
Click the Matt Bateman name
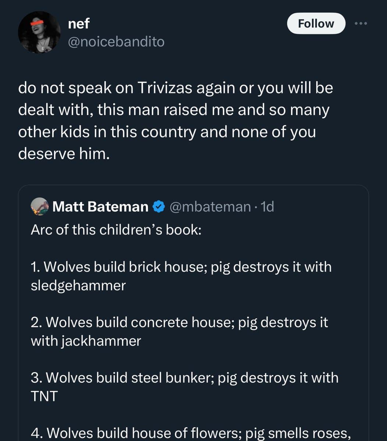coord(100,207)
